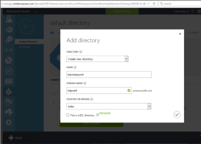
Task: Click the Subscriptions link
Action: point(182,12)
